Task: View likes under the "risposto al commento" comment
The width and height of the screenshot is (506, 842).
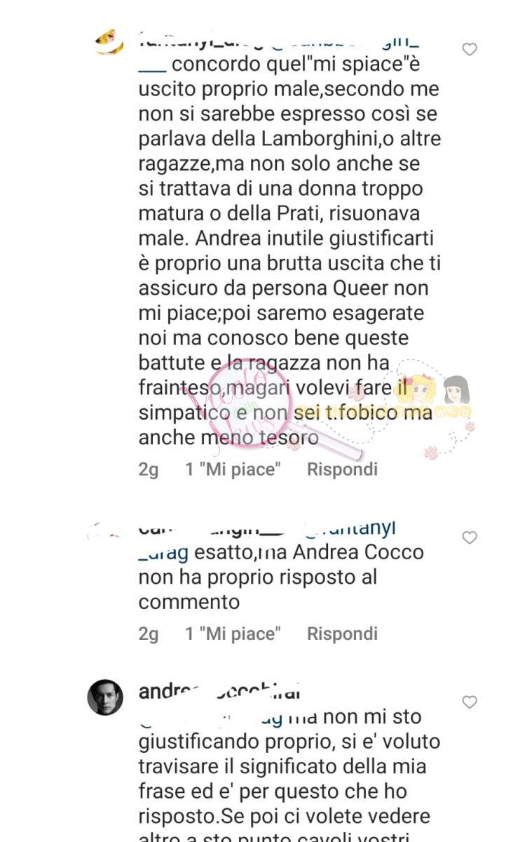Action: [233, 634]
